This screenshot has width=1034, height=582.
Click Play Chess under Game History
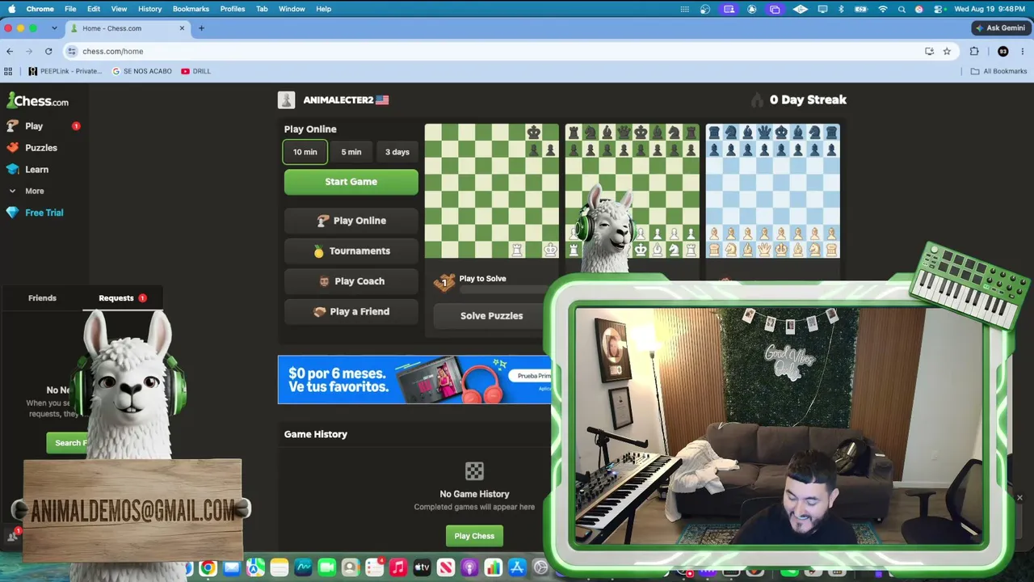coord(474,536)
